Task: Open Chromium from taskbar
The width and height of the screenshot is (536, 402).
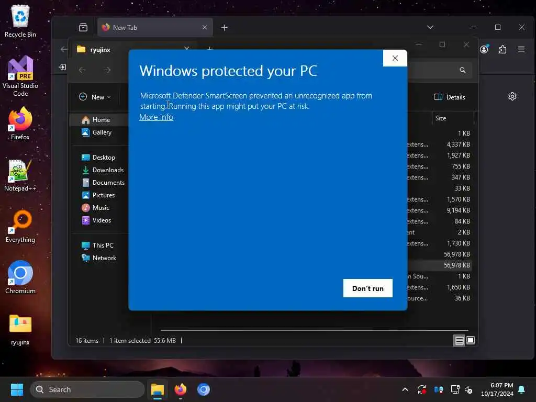Action: pos(204,389)
